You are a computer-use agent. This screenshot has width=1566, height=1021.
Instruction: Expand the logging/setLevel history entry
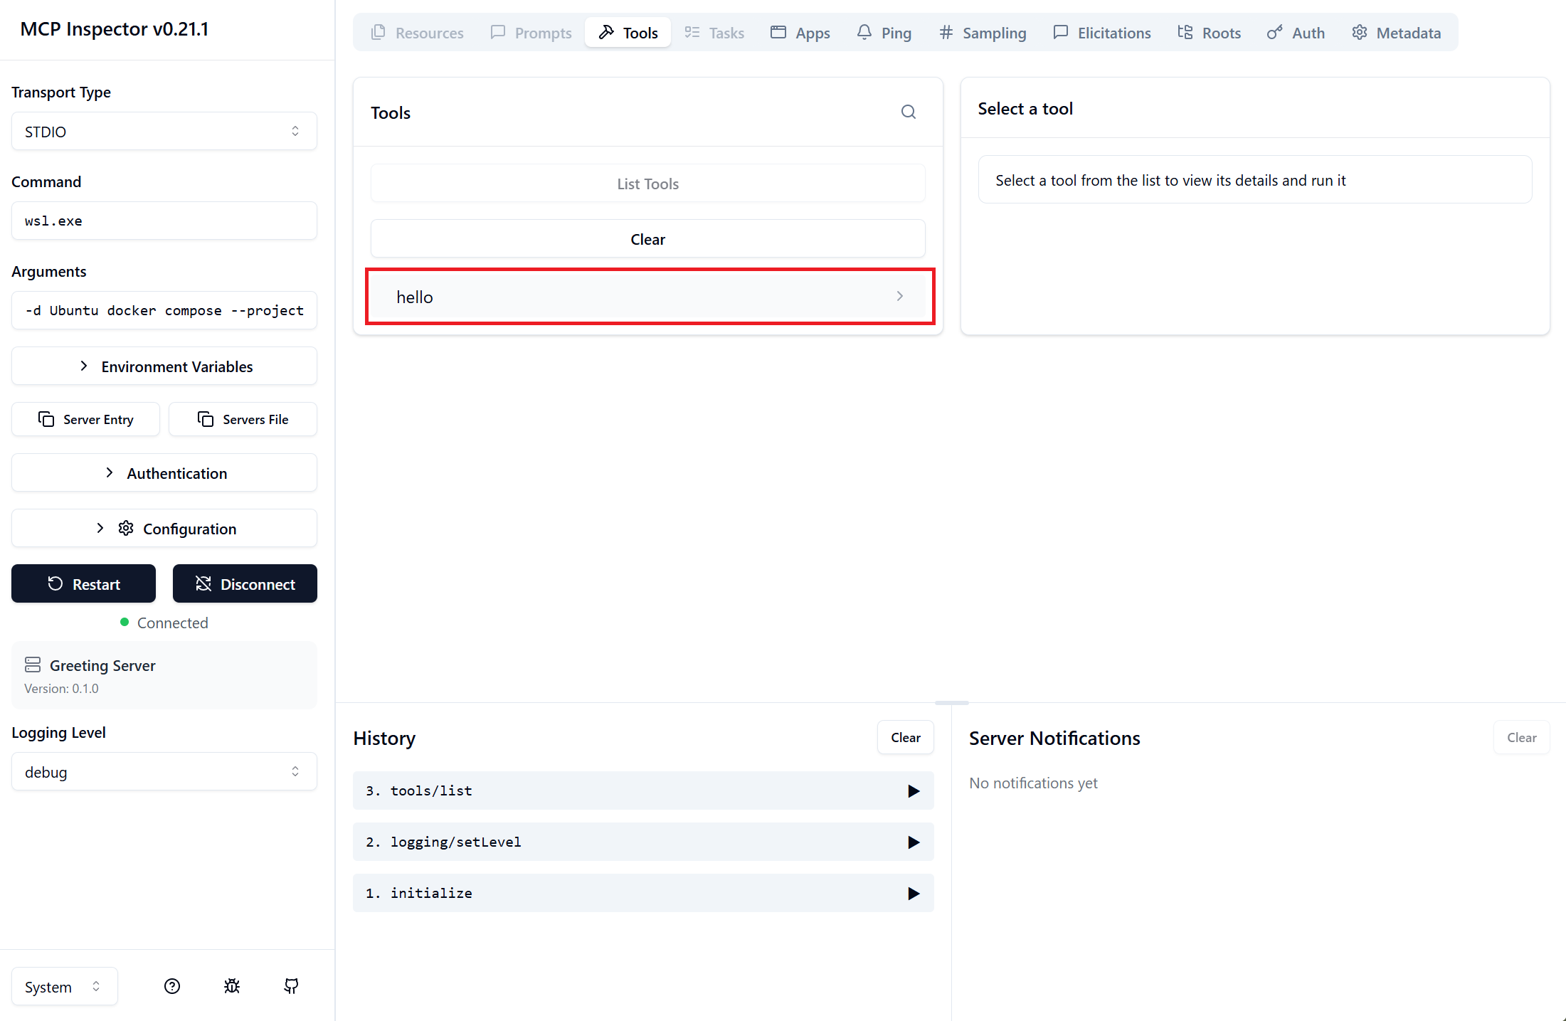coord(643,842)
